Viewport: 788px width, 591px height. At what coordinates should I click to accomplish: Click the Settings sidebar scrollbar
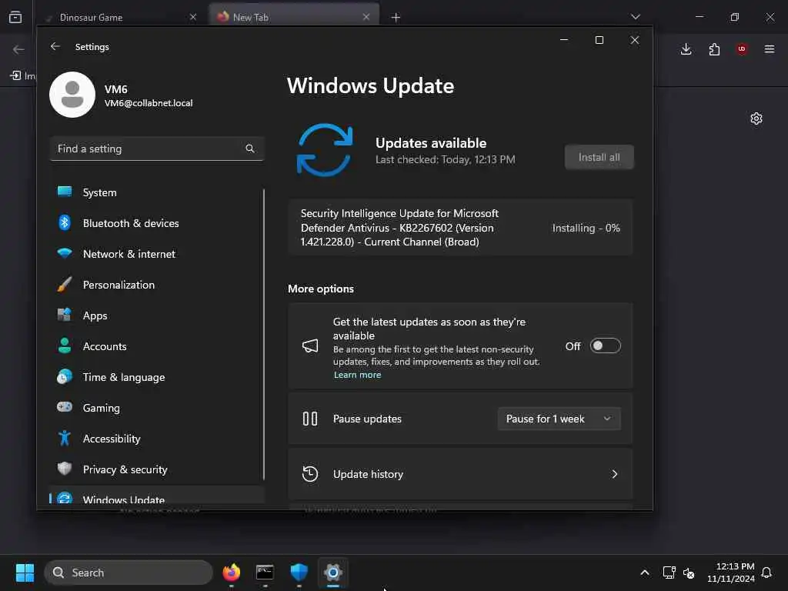[x=263, y=334]
